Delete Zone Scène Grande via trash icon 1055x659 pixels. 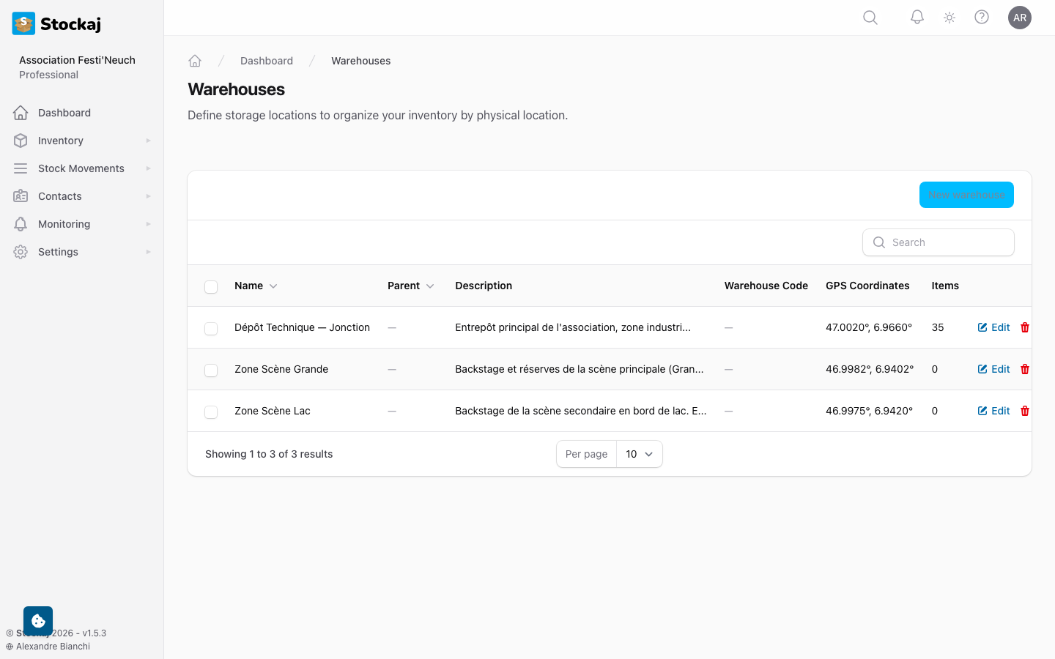point(1025,369)
